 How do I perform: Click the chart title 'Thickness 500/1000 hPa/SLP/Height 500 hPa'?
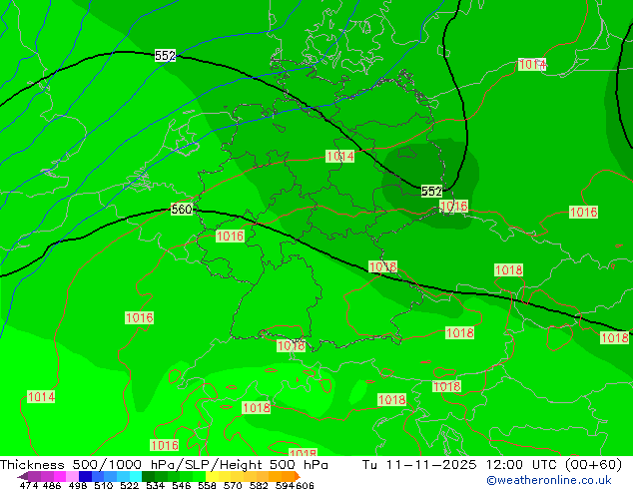[164, 464]
